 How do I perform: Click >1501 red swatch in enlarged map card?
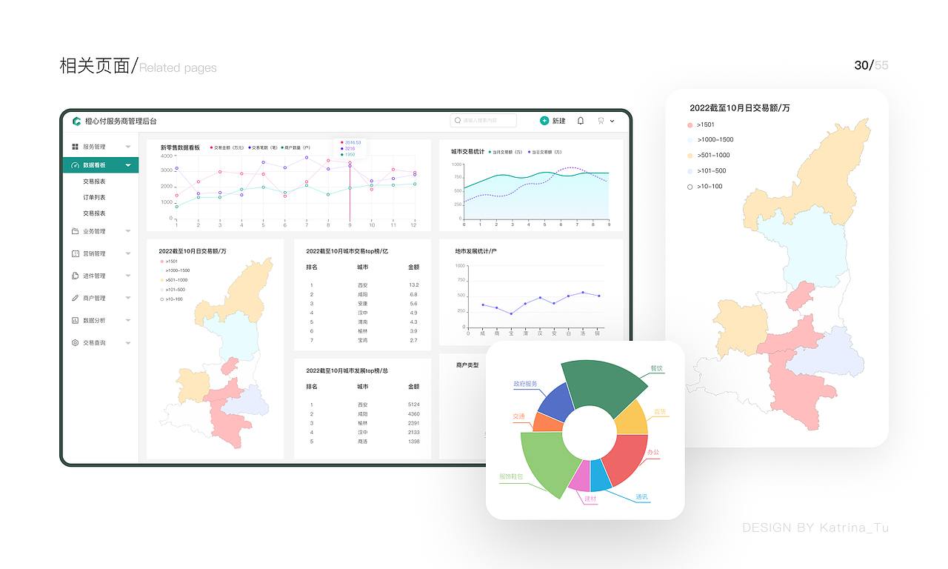pos(690,124)
